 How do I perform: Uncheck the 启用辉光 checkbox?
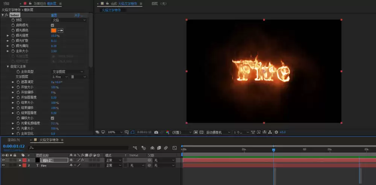(53, 25)
